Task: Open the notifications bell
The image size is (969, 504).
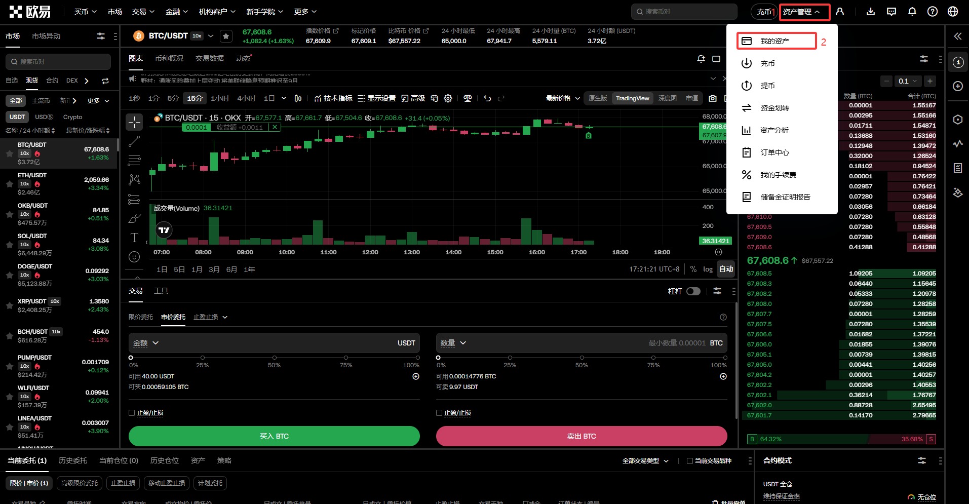Action: 912,11
